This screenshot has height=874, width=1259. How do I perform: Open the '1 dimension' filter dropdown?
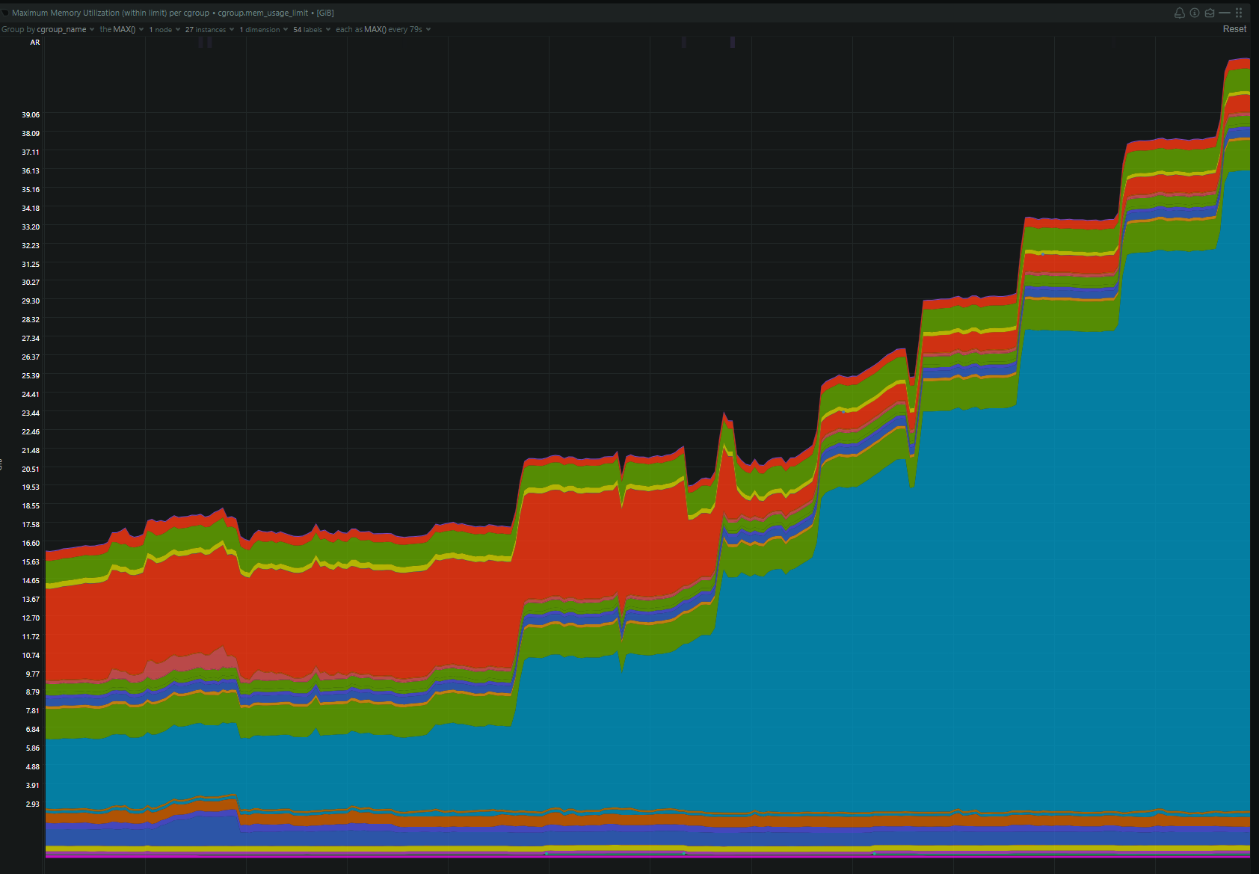[x=263, y=30]
